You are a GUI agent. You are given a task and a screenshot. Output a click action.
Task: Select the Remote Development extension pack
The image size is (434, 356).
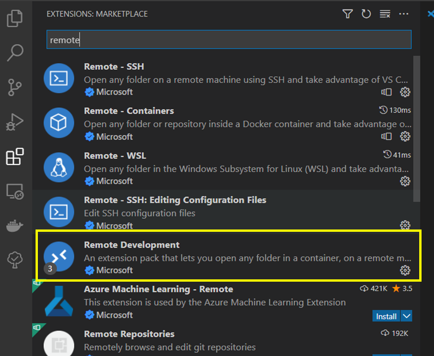click(x=229, y=256)
